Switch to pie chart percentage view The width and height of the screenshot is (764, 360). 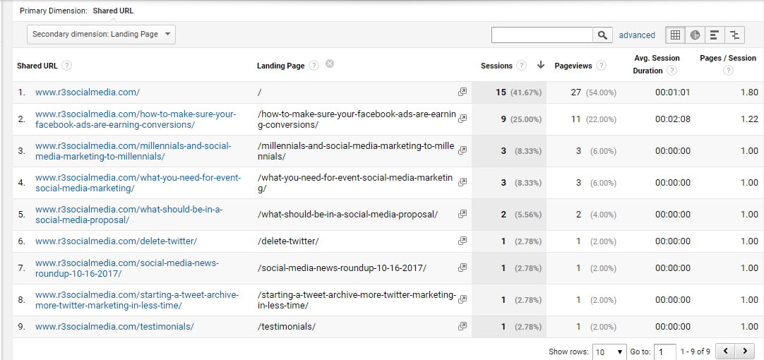tap(695, 35)
